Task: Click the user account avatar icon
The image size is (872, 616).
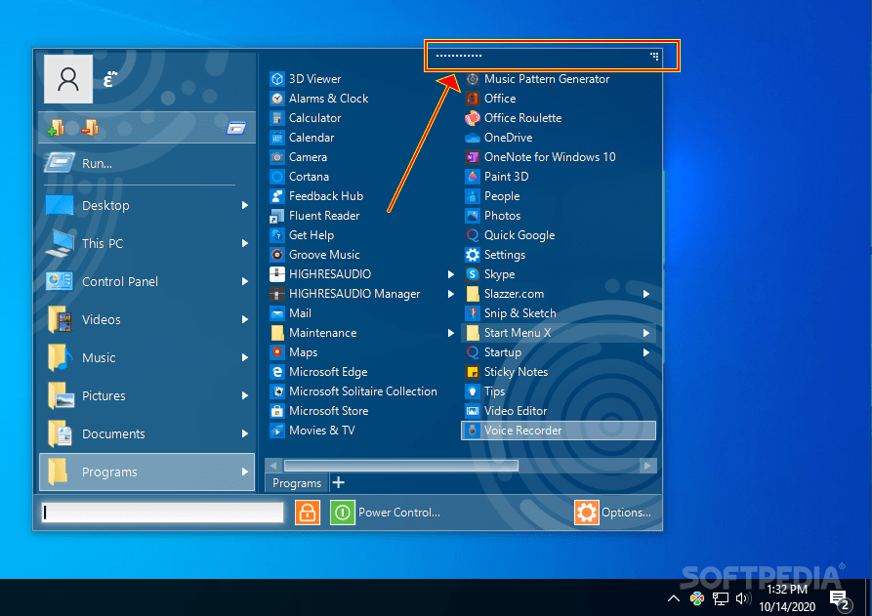Action: 68,79
